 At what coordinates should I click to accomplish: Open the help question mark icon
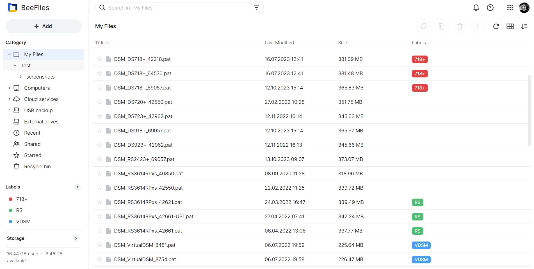pos(490,8)
